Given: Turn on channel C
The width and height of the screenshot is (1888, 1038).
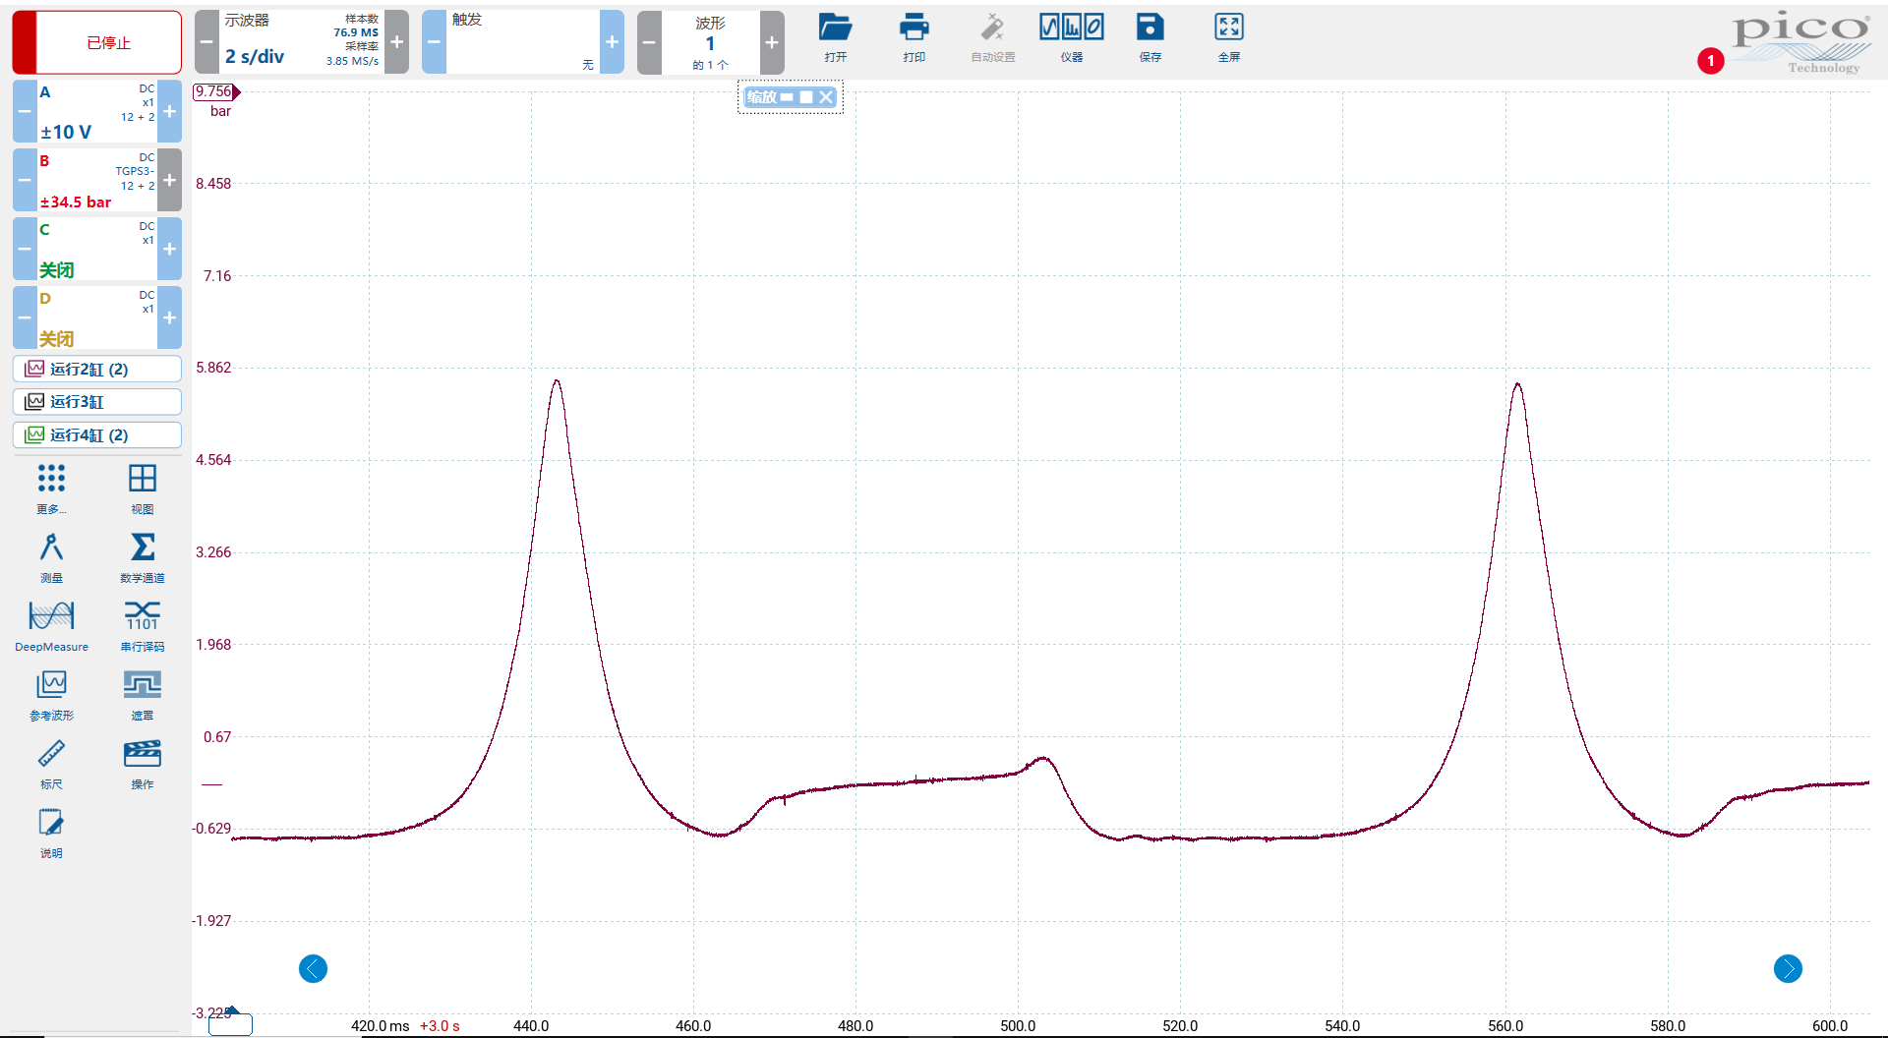Looking at the screenshot, I should [97, 249].
